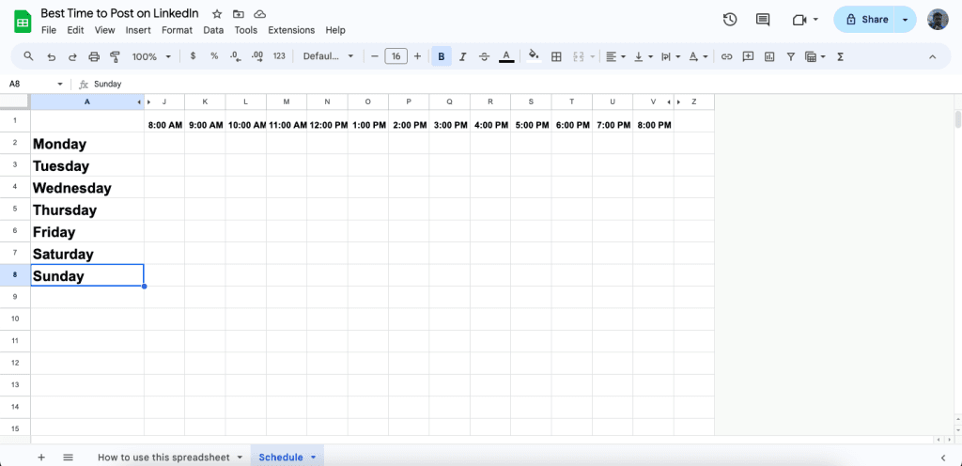The height and width of the screenshot is (466, 962).
Task: Expand hidden columns left of column J
Action: click(x=149, y=101)
